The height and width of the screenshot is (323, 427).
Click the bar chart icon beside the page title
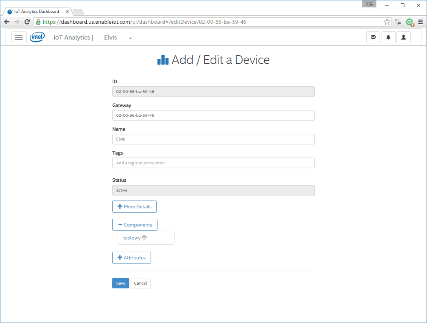point(163,60)
